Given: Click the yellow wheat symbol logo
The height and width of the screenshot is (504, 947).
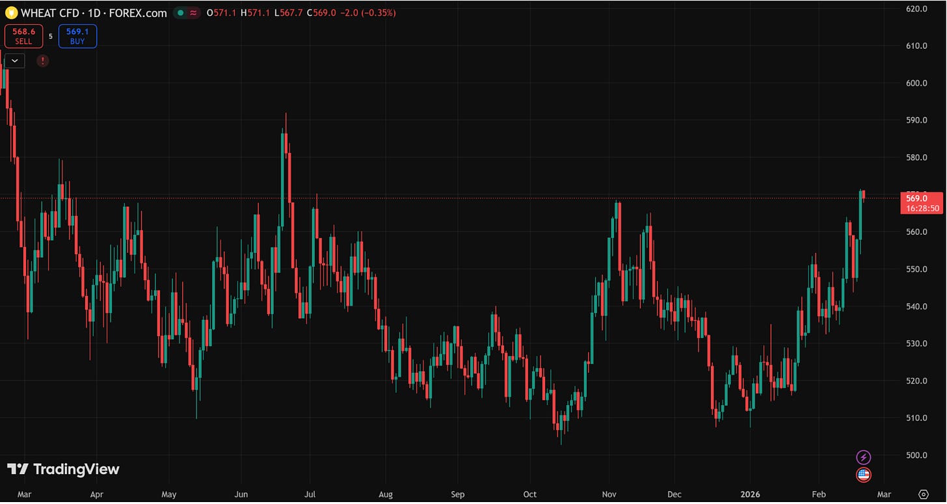Looking at the screenshot, I should 11,13.
